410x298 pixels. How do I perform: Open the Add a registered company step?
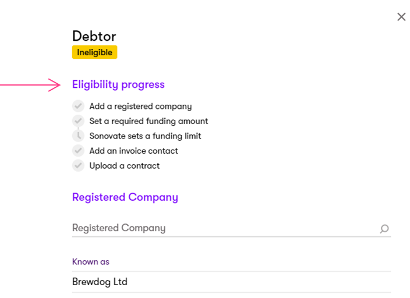pyautogui.click(x=140, y=107)
